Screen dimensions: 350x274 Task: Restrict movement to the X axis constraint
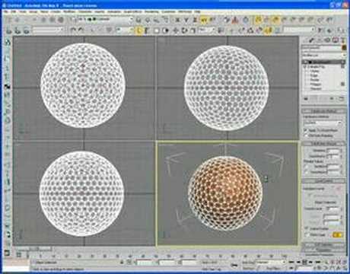[177, 20]
